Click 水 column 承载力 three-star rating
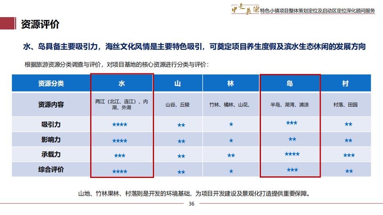Image resolution: width=383 pixels, height=215 pixels. click(120, 156)
